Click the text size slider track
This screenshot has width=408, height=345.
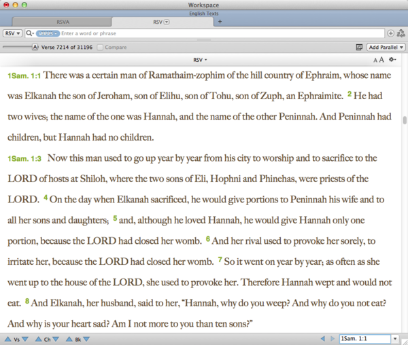click(17, 47)
